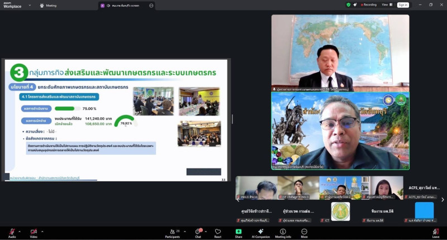Expand video options arrow beside Video
This screenshot has width=447, height=240.
coord(42,231)
